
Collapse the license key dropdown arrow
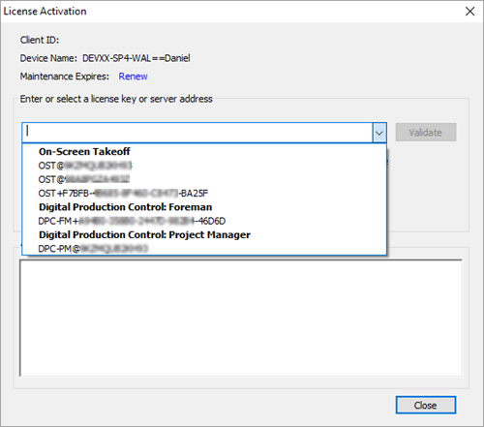point(379,133)
